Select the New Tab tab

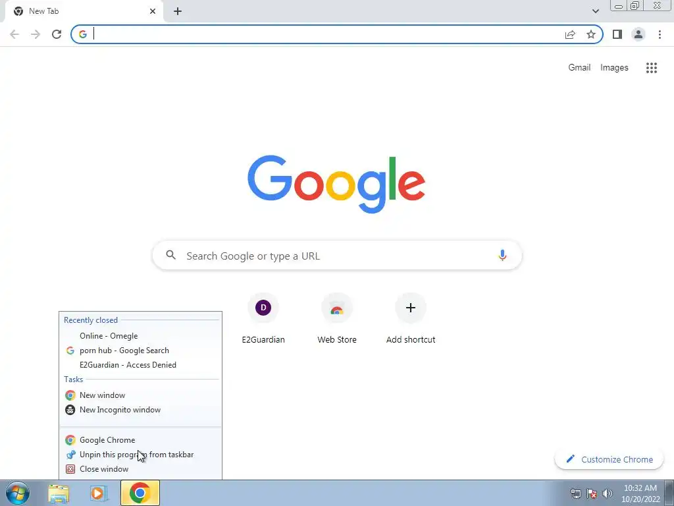pos(84,11)
